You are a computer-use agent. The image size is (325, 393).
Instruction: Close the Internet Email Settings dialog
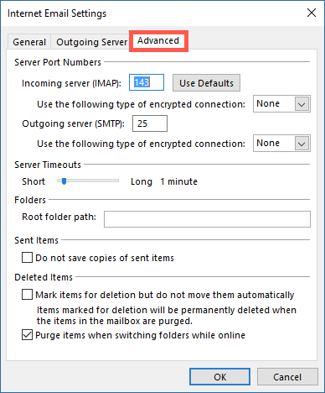coord(312,13)
